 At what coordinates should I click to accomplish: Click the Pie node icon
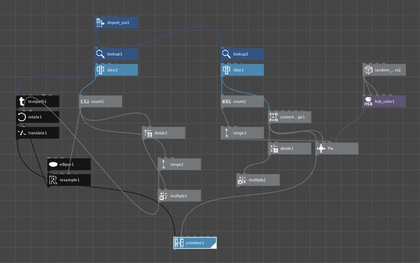(x=321, y=148)
